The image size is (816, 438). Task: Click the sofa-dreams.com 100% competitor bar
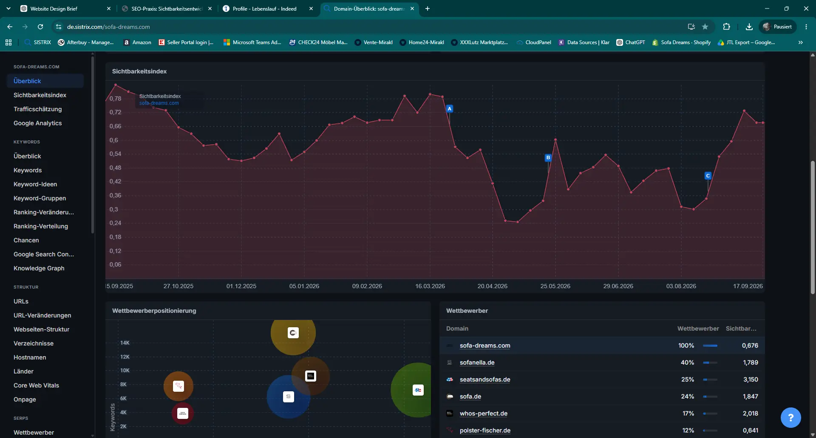[x=710, y=345]
